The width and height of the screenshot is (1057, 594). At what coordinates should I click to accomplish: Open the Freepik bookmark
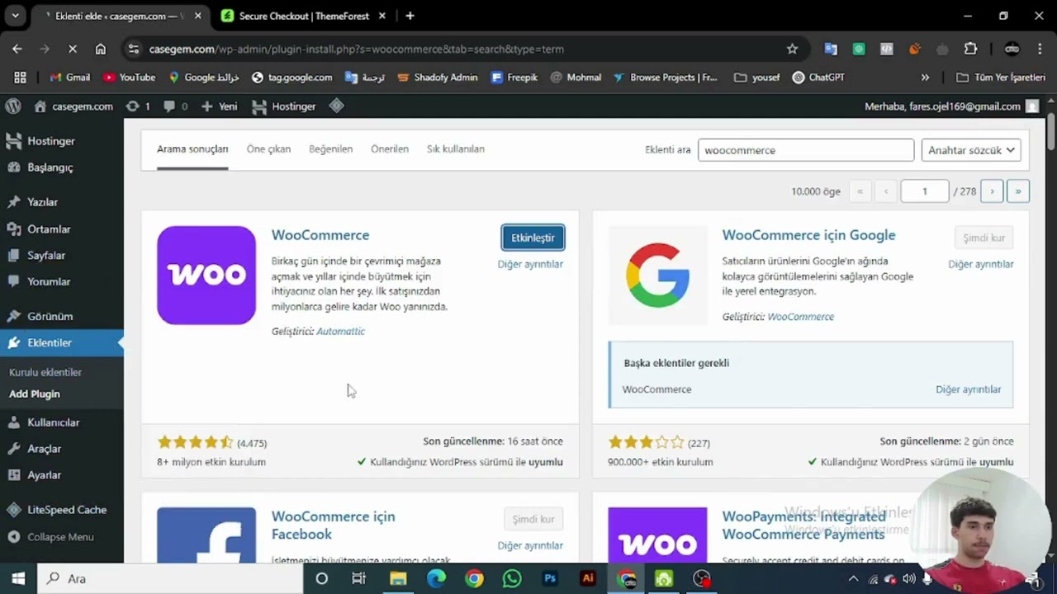click(514, 78)
